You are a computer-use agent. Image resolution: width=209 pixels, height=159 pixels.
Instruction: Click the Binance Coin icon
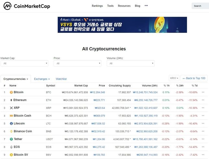point(11,131)
